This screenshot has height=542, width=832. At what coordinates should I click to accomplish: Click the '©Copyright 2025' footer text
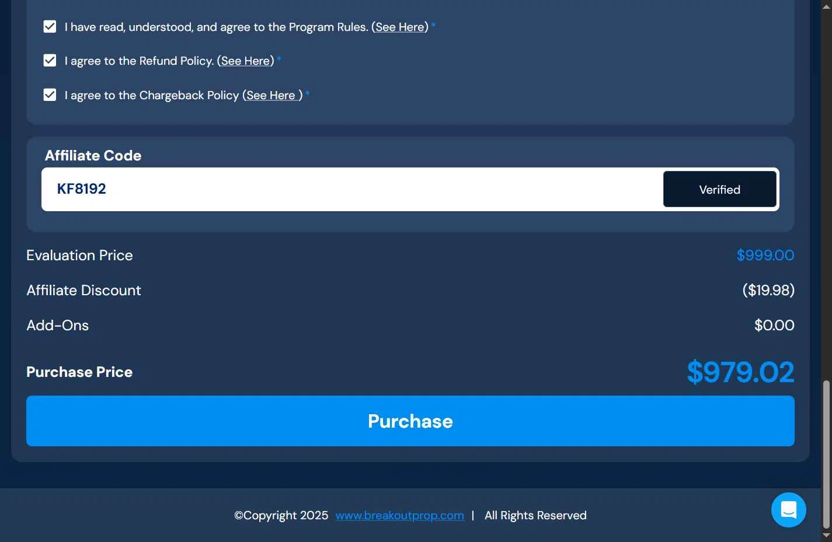(x=281, y=516)
